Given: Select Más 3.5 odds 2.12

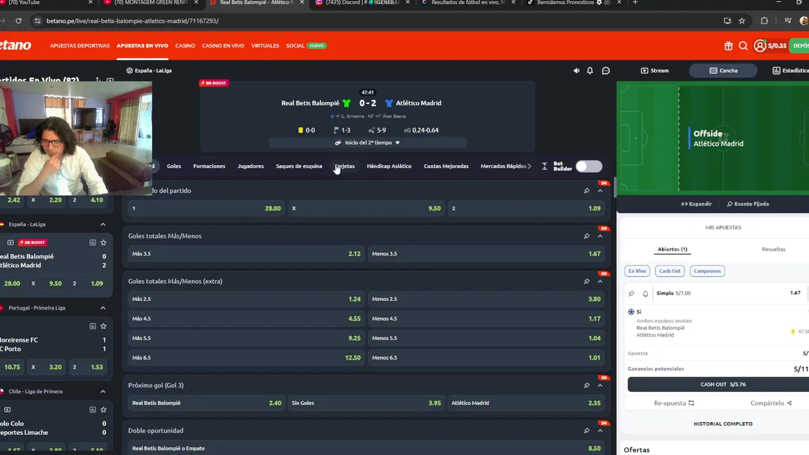Looking at the screenshot, I should (x=246, y=253).
